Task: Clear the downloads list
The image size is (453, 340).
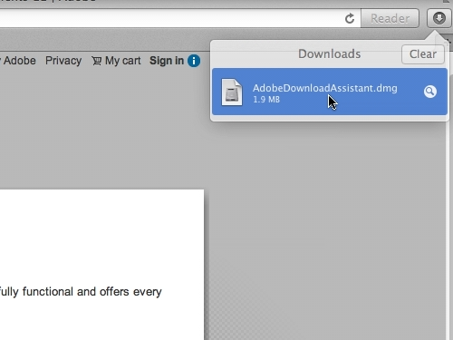Action: pos(423,54)
